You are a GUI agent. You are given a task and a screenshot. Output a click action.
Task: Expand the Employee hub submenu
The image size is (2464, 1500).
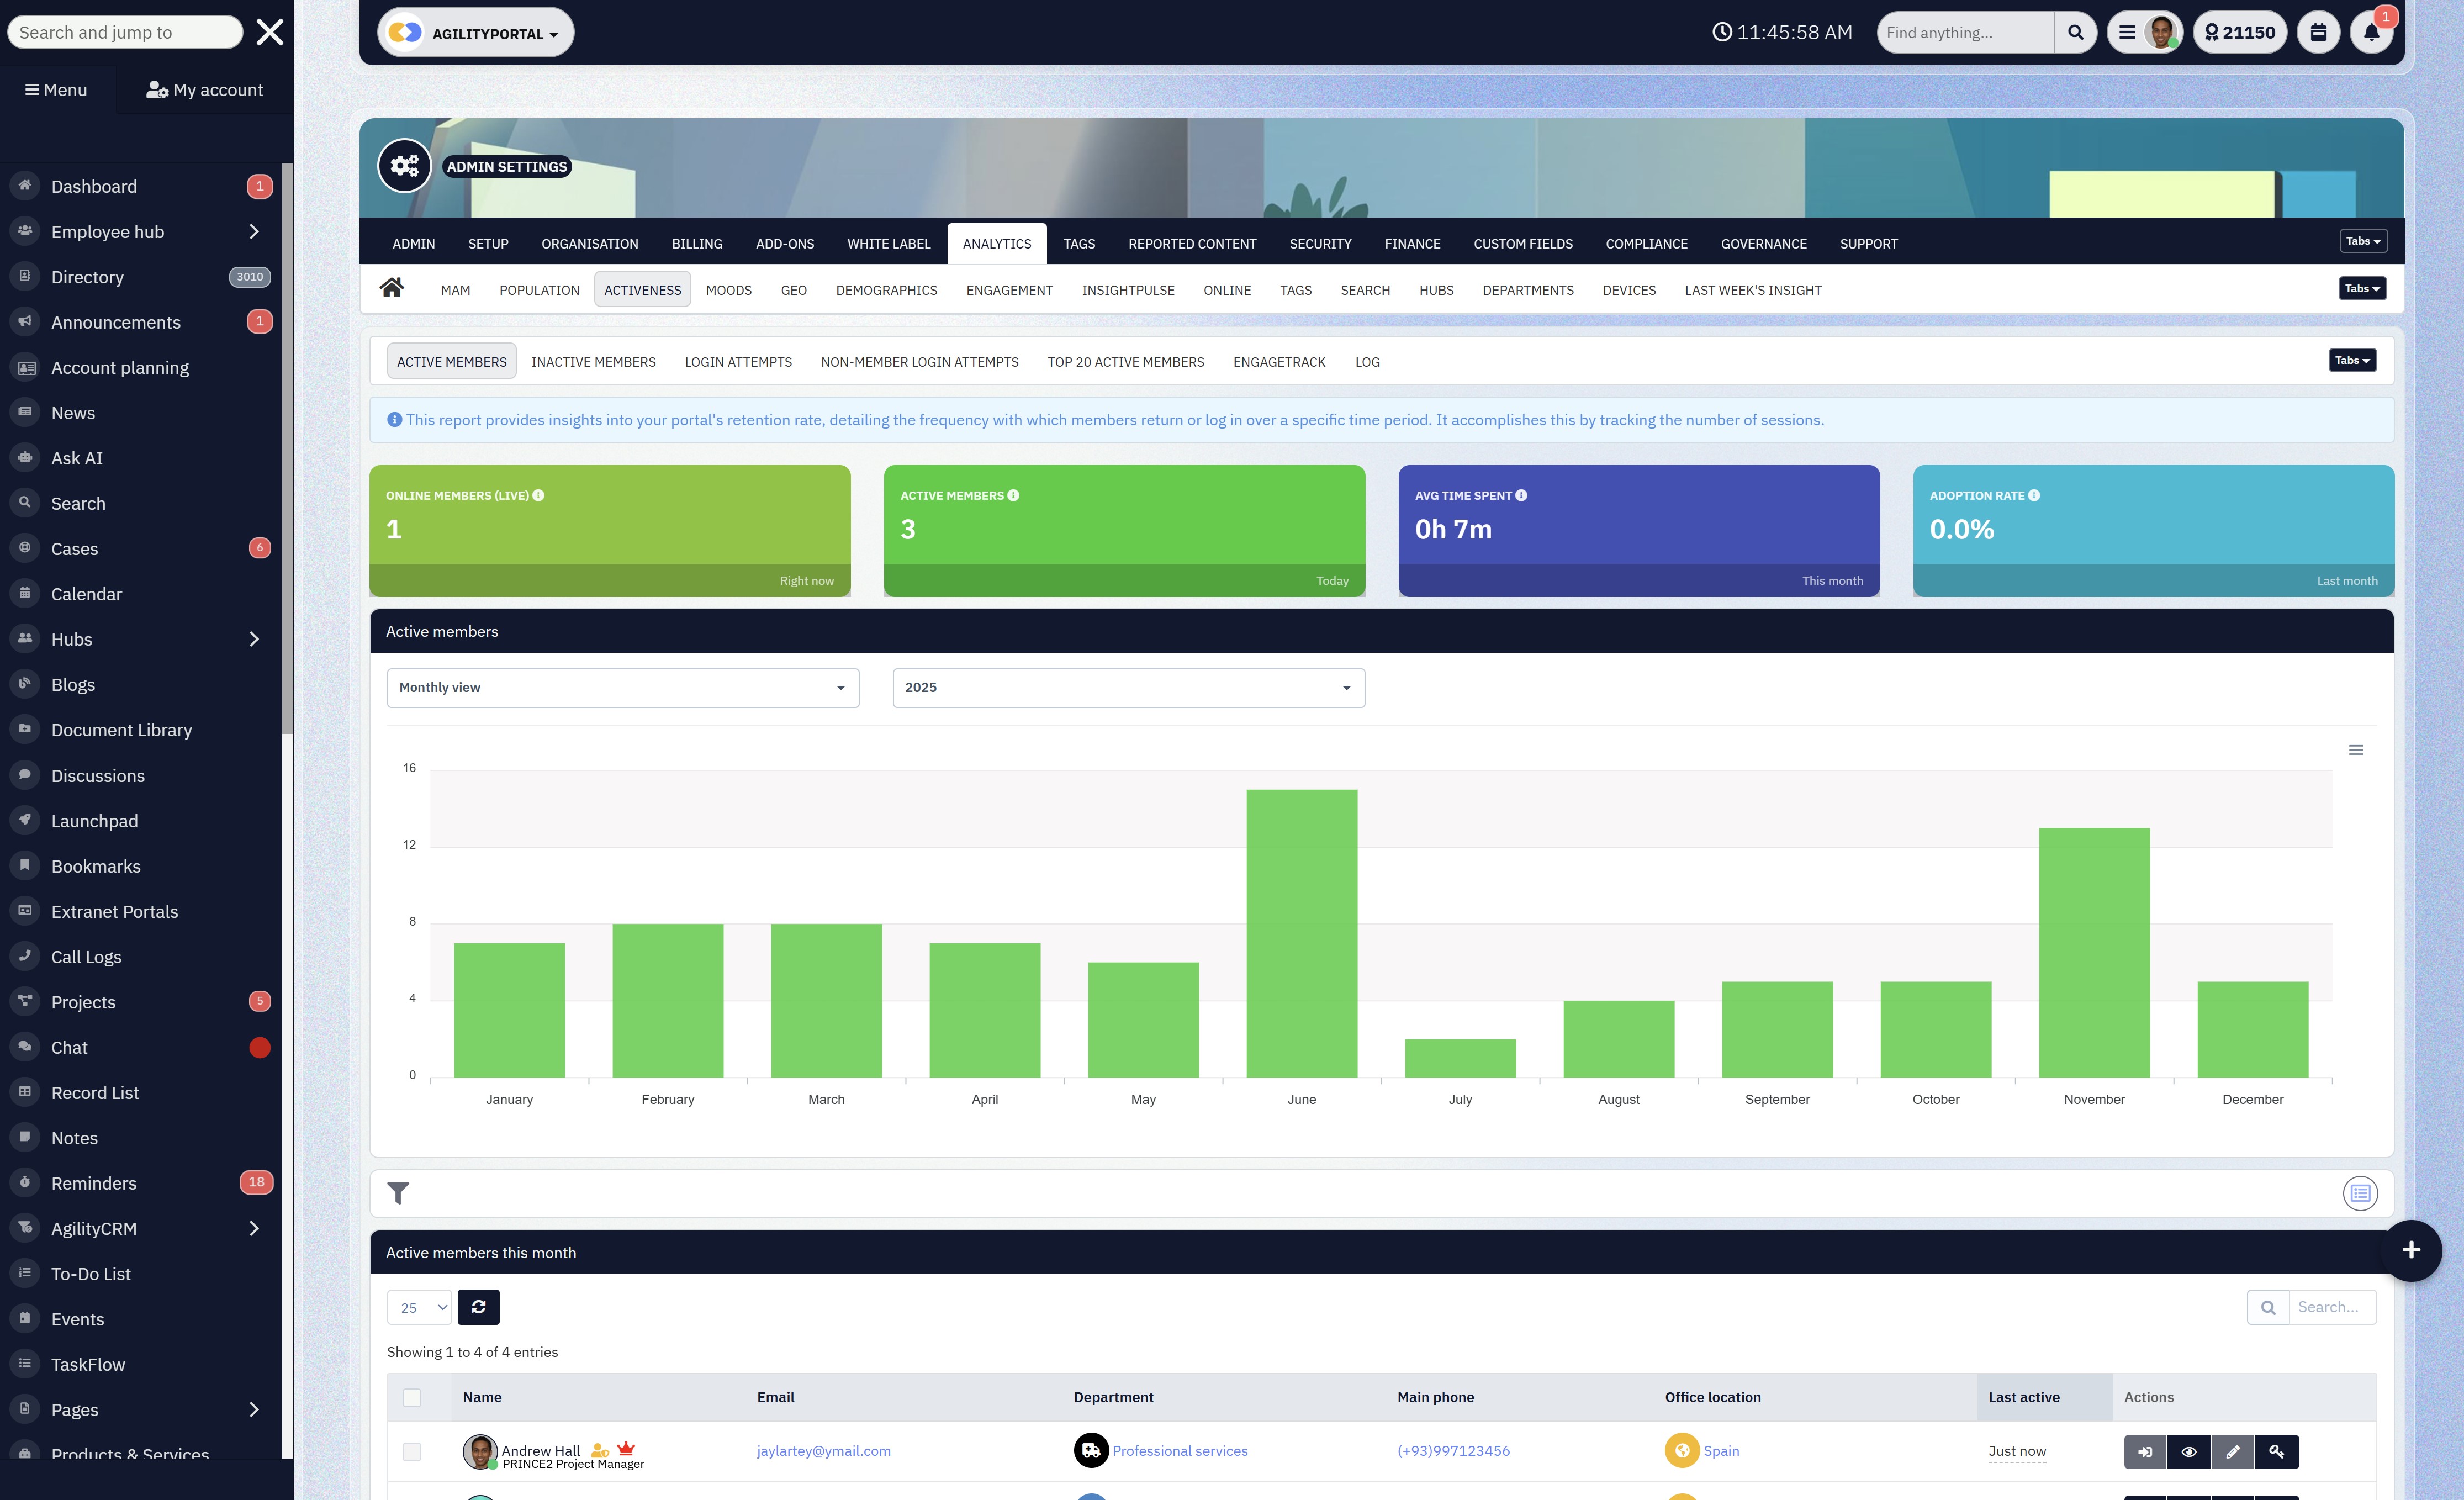(254, 232)
